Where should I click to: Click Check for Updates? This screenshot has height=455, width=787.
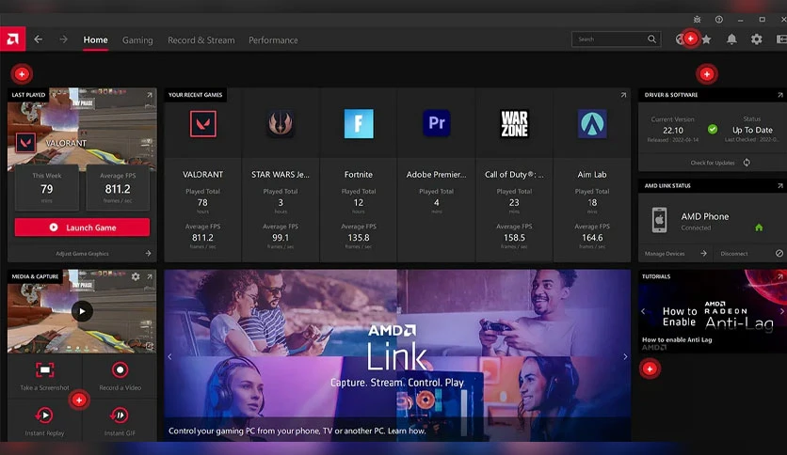click(x=713, y=163)
